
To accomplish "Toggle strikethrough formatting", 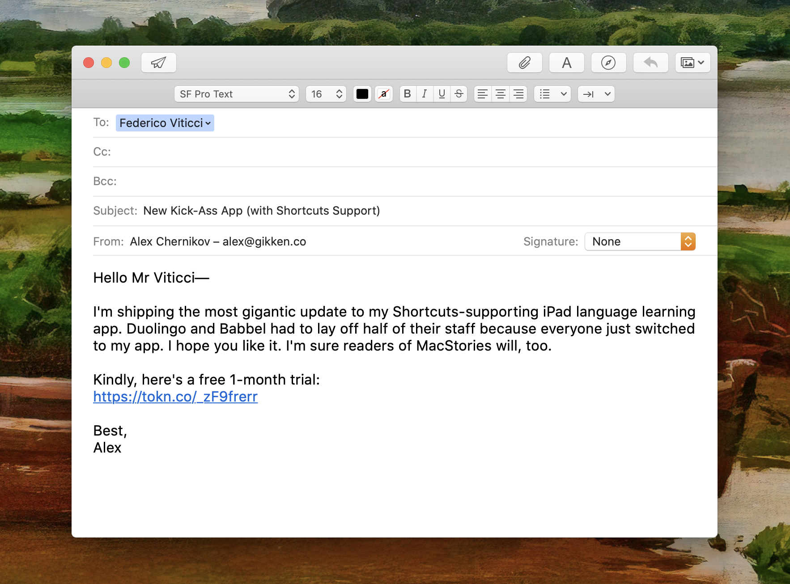I will pos(459,94).
